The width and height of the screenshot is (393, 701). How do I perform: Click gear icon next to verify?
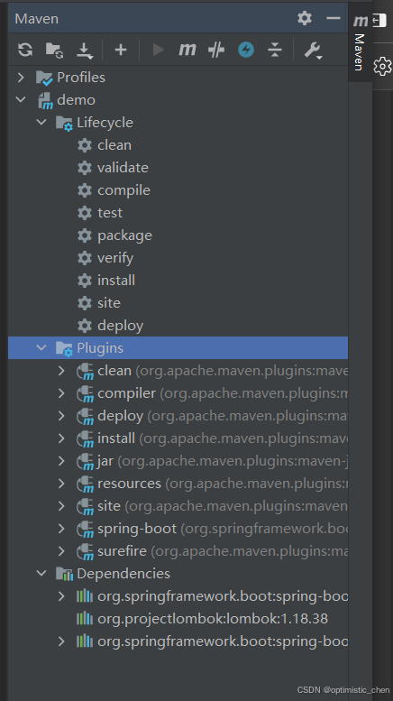click(x=85, y=258)
